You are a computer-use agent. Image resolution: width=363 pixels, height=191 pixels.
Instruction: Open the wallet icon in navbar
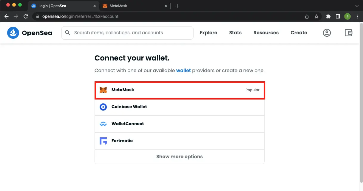point(348,33)
